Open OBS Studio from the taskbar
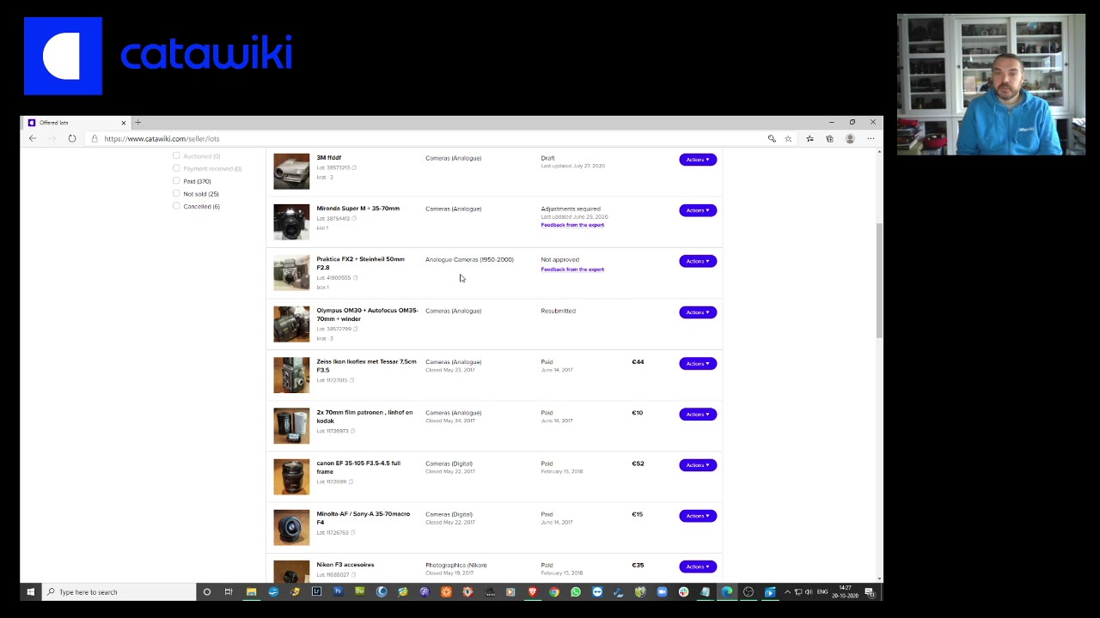Viewport: 1100px width, 618px height. point(748,591)
